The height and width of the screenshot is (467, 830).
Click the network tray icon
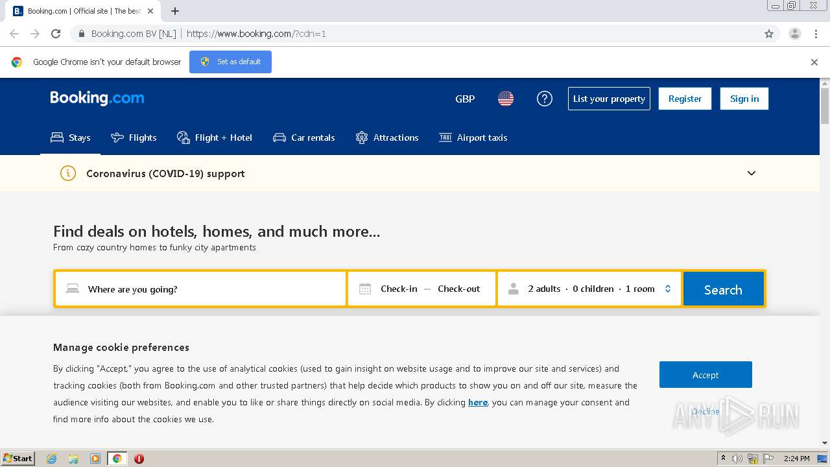click(753, 459)
